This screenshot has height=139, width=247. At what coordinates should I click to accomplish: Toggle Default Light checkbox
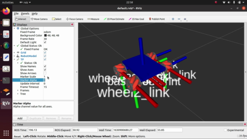coord(45,42)
